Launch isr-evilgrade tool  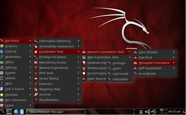coord(155,74)
